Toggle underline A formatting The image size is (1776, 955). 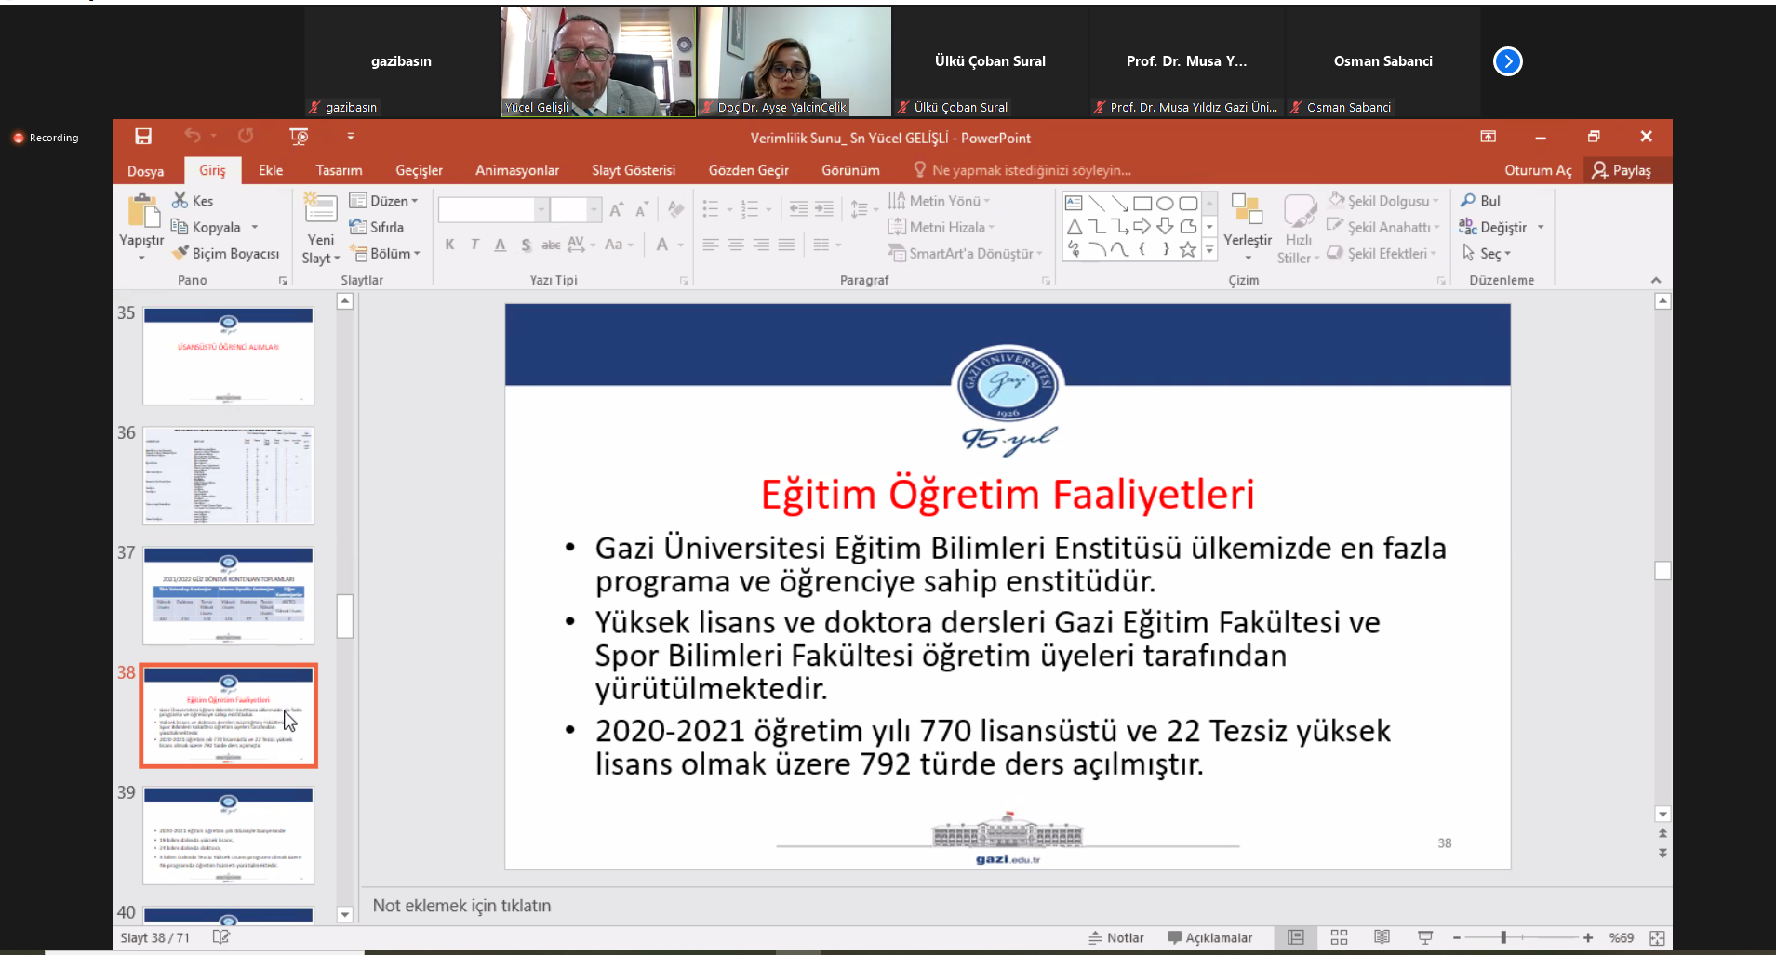coord(500,245)
